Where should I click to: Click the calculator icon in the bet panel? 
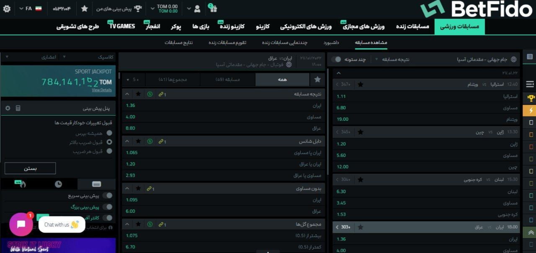(18, 108)
